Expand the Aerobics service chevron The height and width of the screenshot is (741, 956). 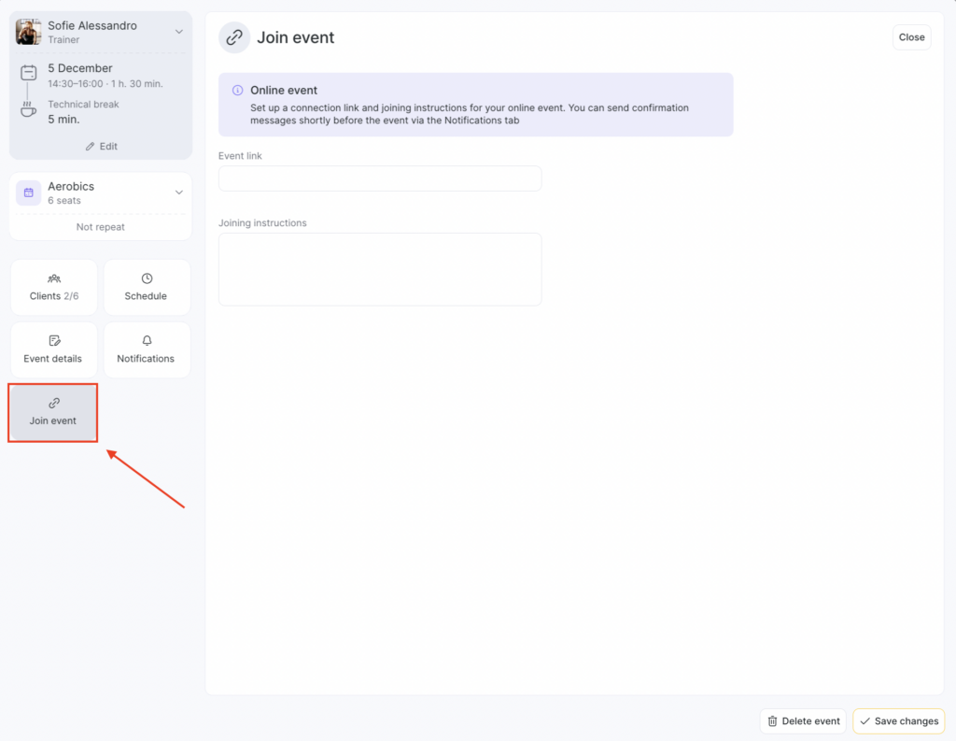(179, 192)
